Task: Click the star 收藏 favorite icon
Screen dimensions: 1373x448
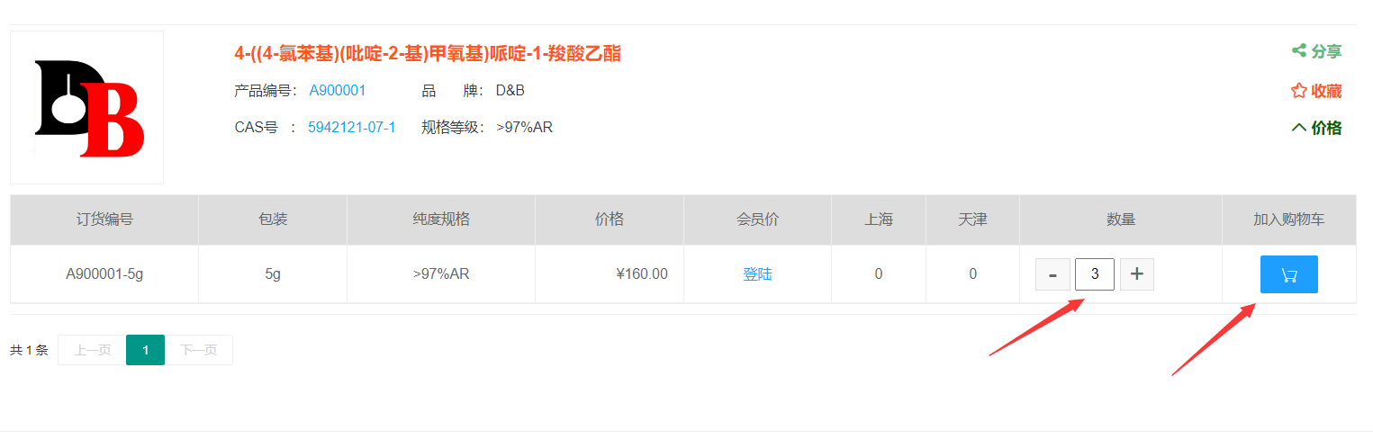Action: pos(1298,90)
